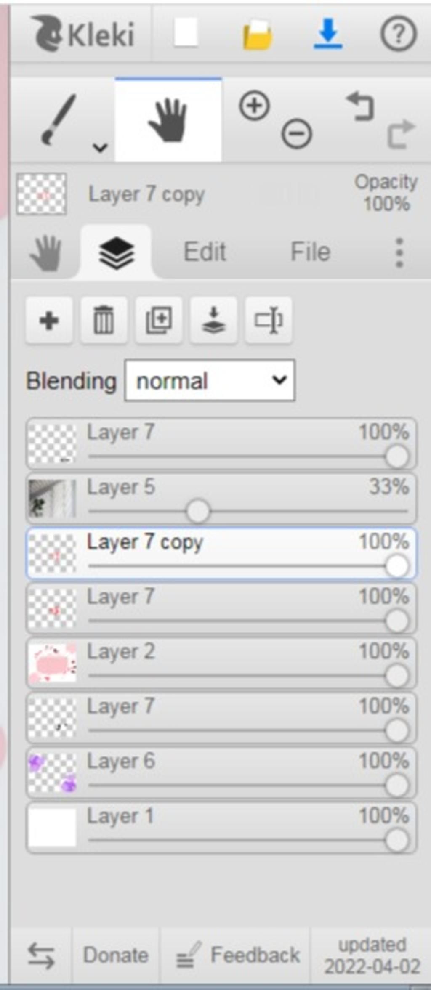431x990 pixels.
Task: Select the Layer 2 thumbnail
Action: point(53,663)
